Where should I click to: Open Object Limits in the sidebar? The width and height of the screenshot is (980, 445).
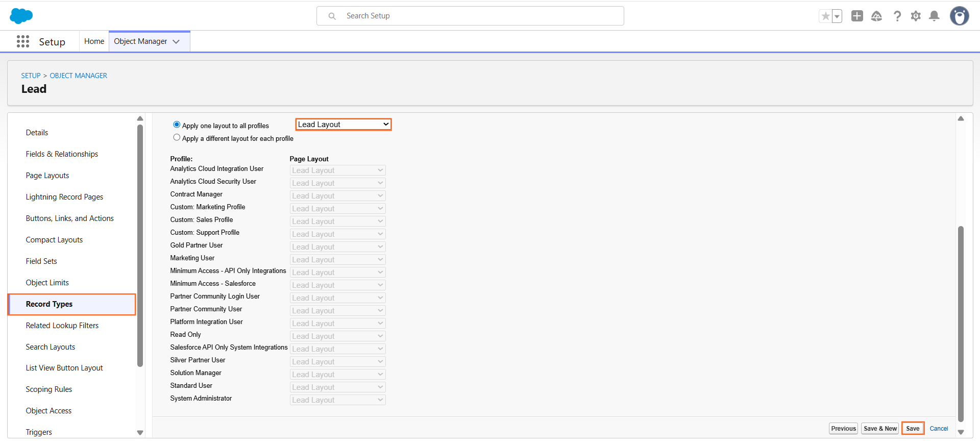point(47,283)
